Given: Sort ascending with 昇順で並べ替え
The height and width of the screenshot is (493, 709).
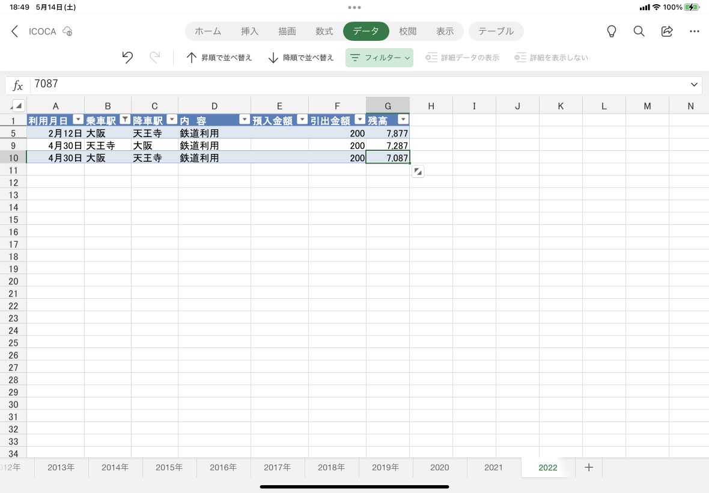Looking at the screenshot, I should [x=219, y=58].
